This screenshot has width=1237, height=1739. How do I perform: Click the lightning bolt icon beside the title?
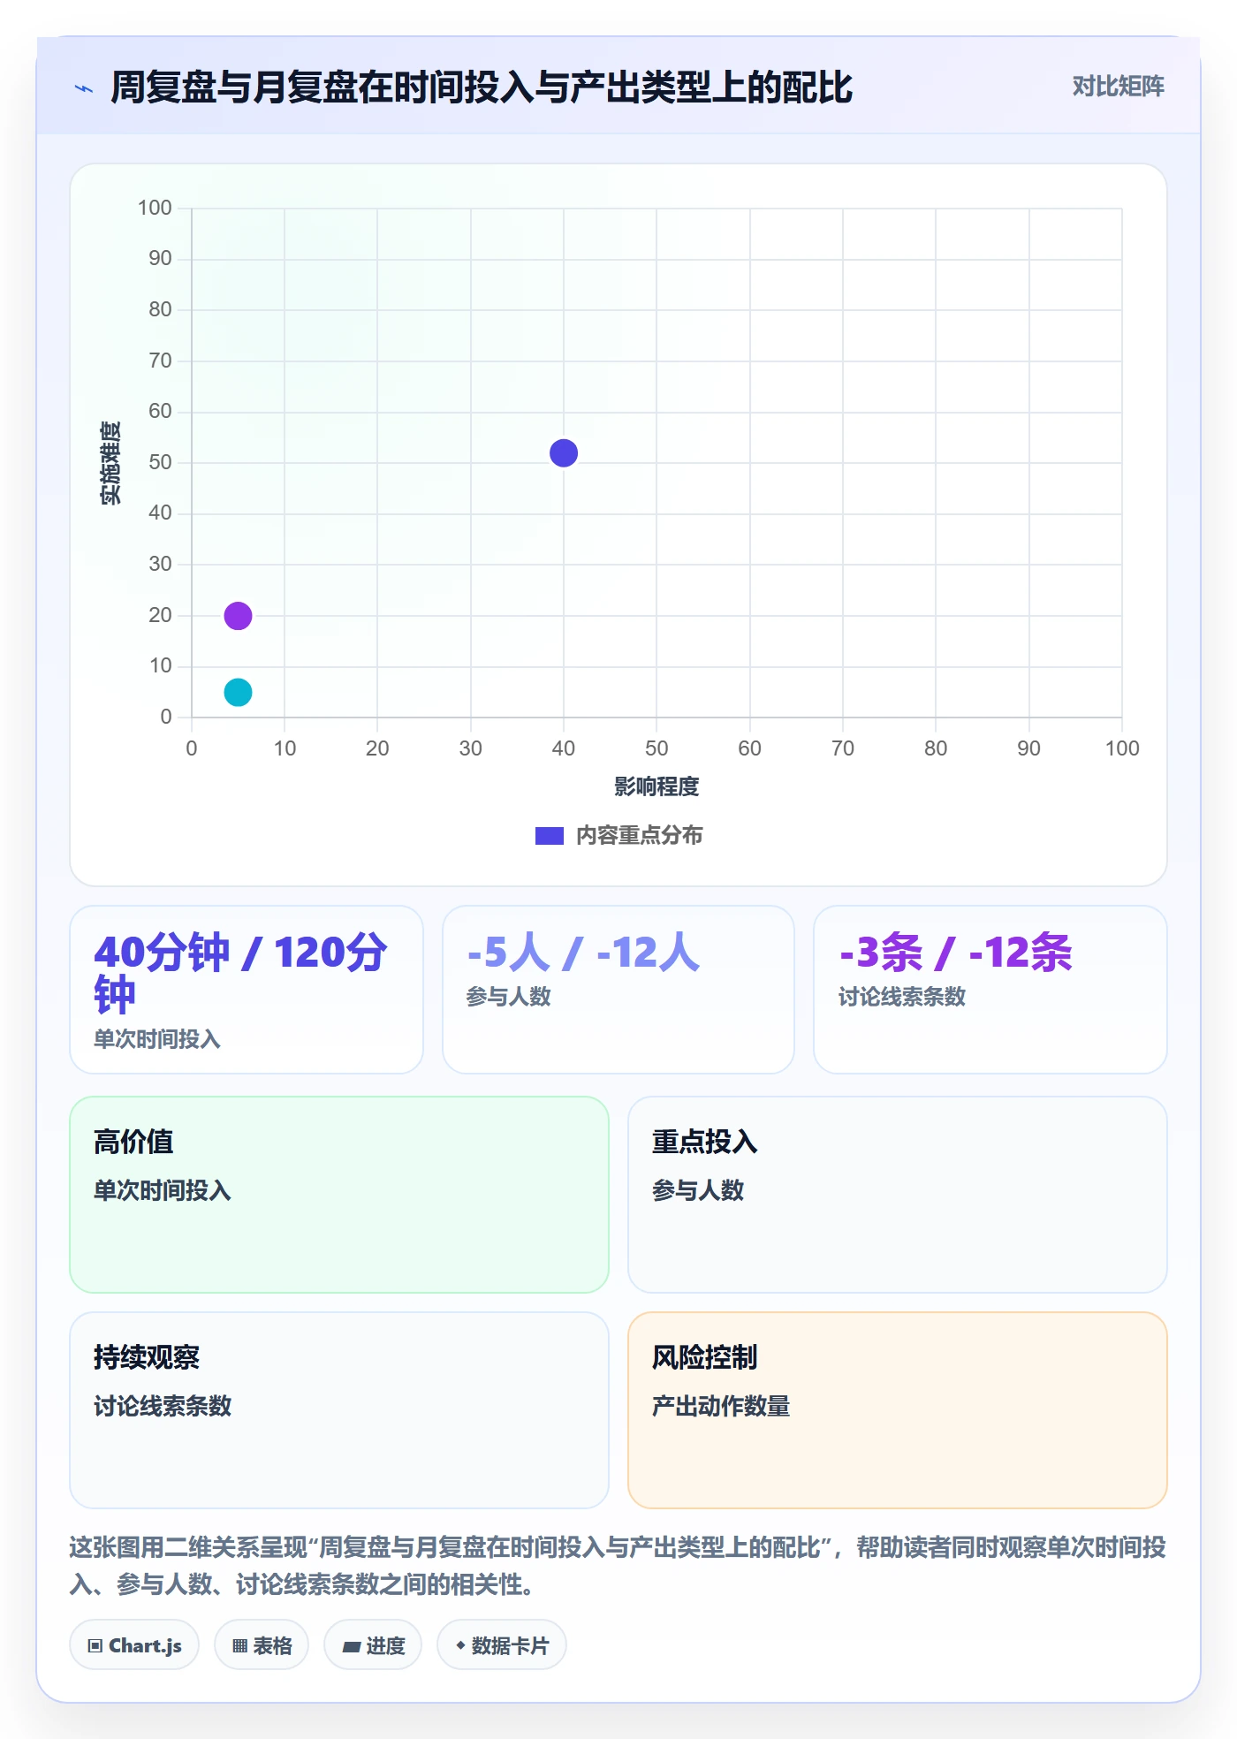pyautogui.click(x=84, y=88)
